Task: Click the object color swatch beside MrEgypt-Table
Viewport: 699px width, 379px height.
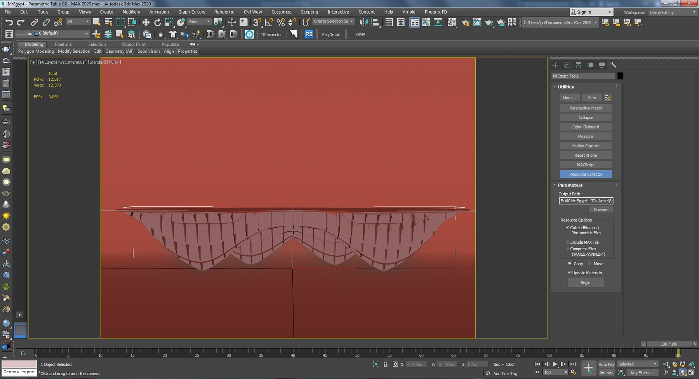Action: [620, 76]
